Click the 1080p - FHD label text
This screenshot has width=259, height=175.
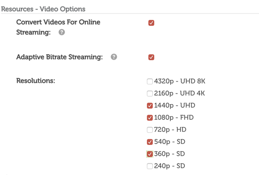pos(174,117)
